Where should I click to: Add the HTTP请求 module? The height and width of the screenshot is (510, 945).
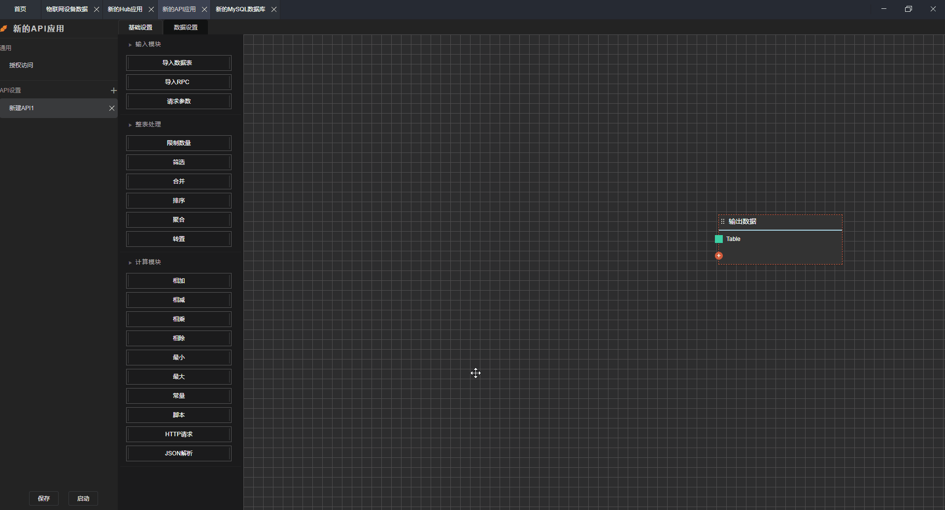179,434
